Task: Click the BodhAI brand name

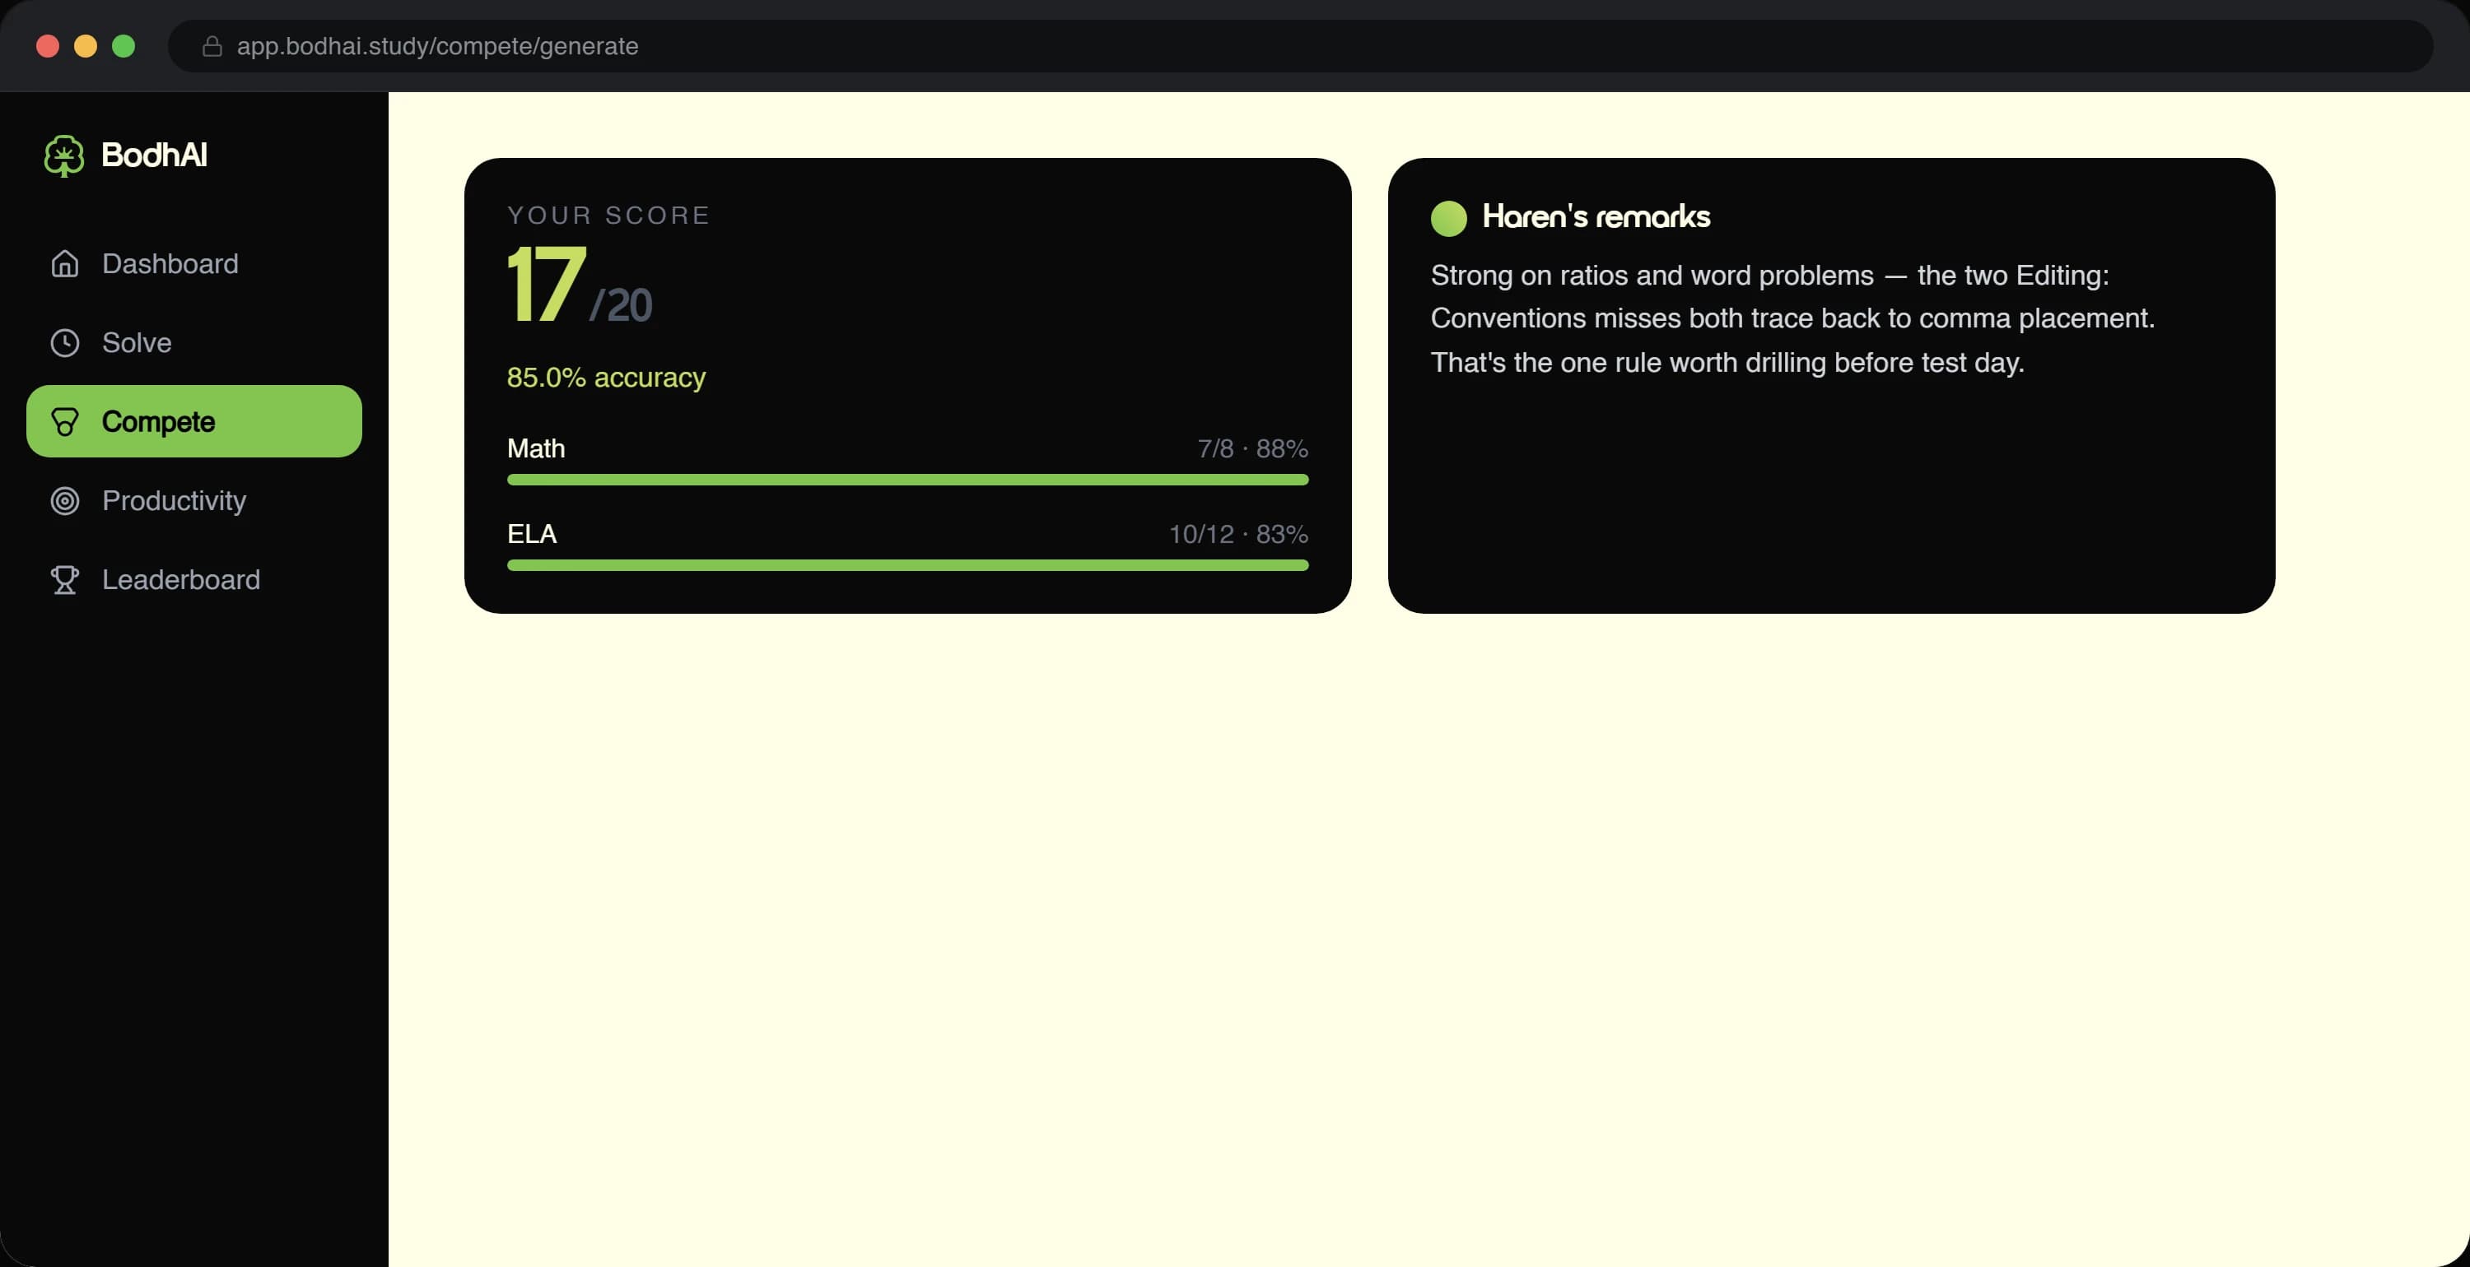Action: pyautogui.click(x=155, y=155)
